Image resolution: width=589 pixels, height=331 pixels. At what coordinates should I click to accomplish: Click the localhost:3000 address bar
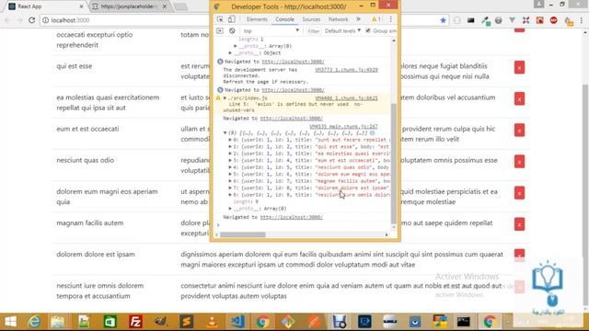point(240,20)
